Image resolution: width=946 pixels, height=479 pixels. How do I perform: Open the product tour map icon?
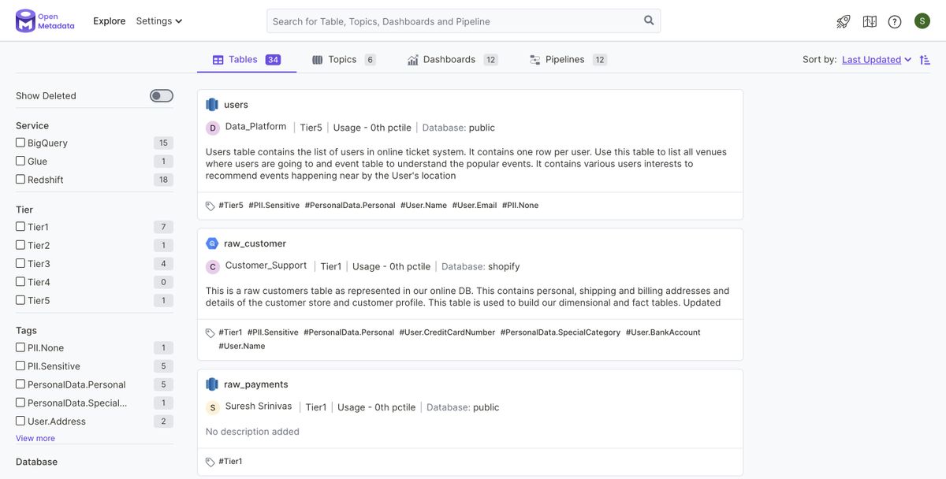pyautogui.click(x=870, y=21)
